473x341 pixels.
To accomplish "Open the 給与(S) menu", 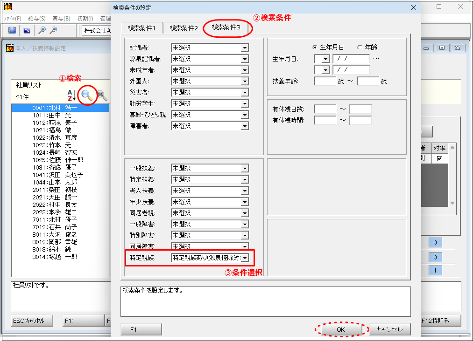I will (37, 19).
